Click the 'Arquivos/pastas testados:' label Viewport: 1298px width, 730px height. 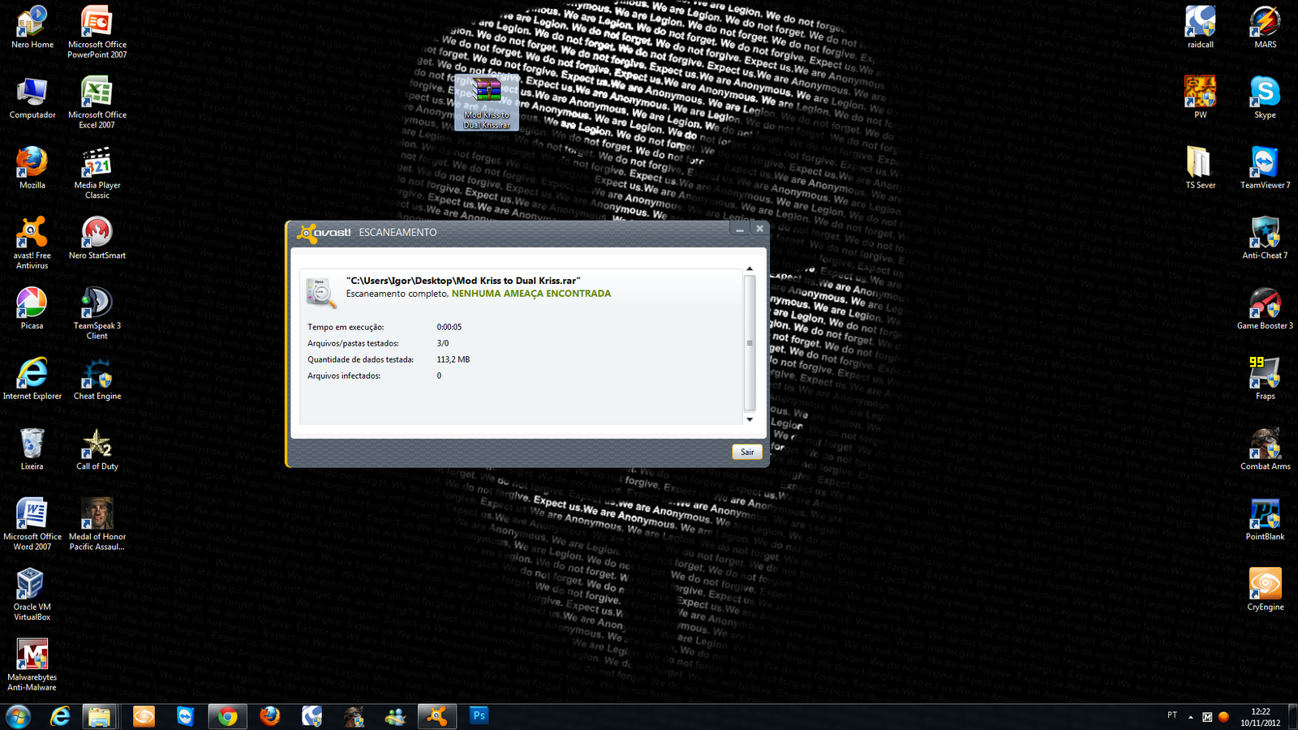(x=353, y=343)
